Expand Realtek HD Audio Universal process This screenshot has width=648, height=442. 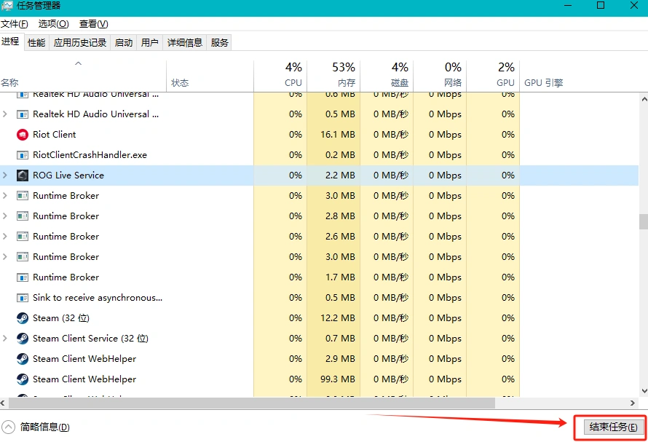[6, 114]
